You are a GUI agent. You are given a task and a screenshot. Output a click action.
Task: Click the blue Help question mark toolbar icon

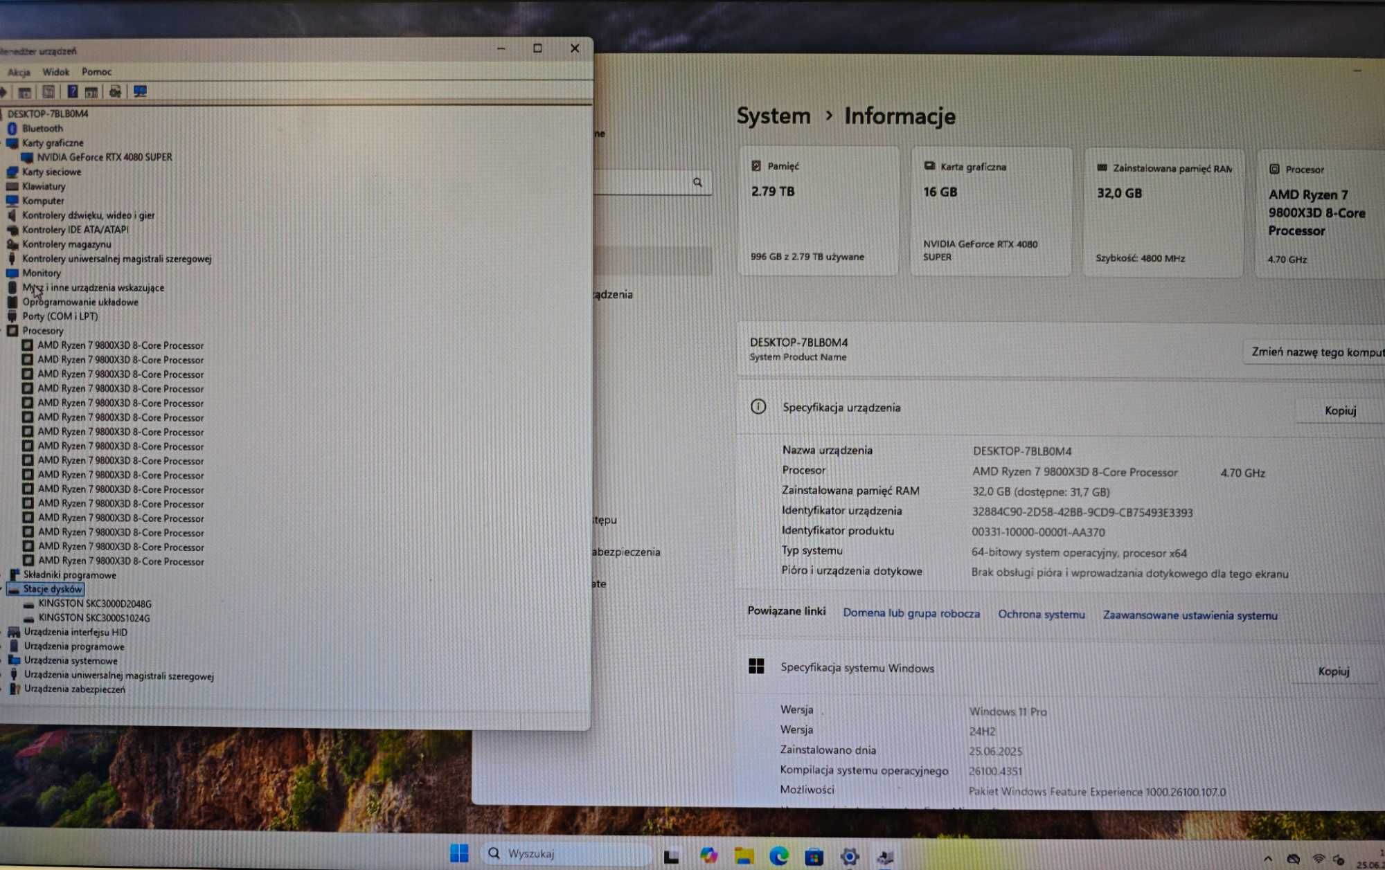click(72, 92)
